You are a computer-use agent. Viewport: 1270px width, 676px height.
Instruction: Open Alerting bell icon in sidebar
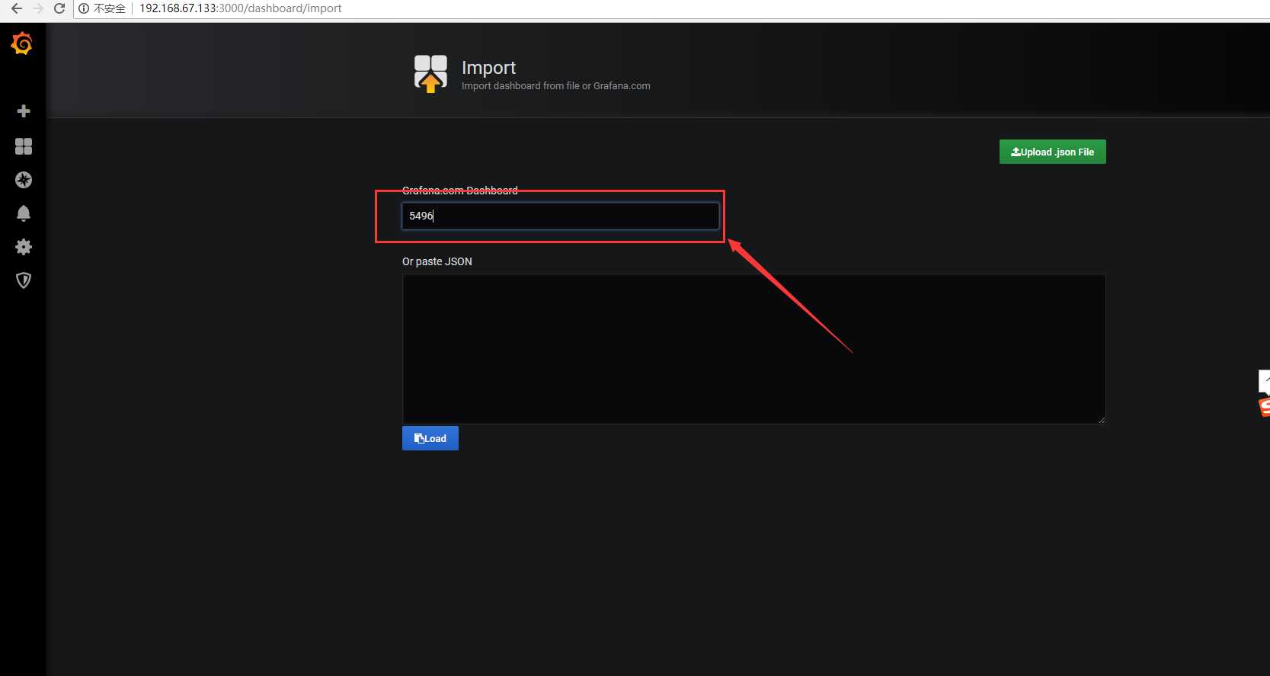click(x=24, y=213)
